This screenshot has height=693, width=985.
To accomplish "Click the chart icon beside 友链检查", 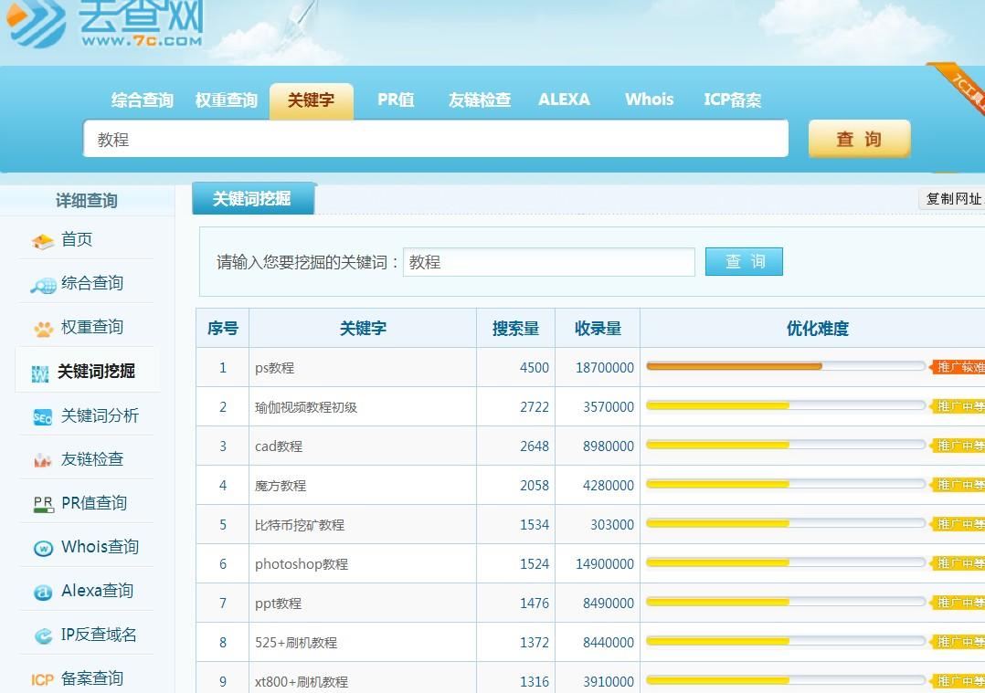I will click(x=42, y=461).
